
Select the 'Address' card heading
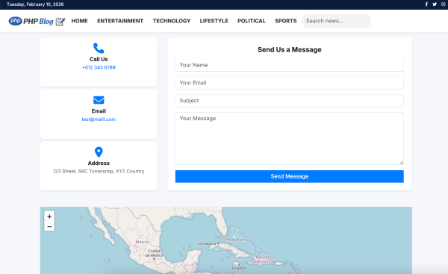[x=99, y=164]
